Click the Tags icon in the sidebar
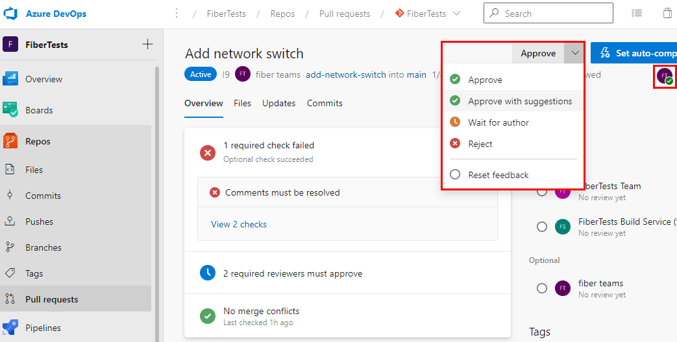677x342 pixels. (x=10, y=273)
